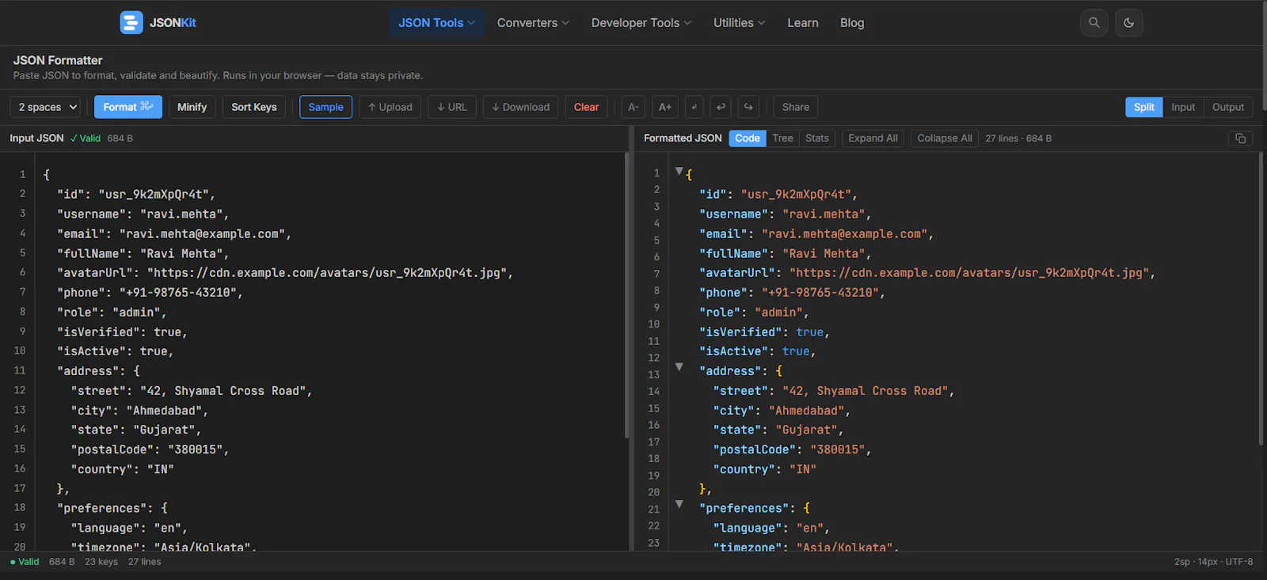Increase font size with A+ button

pos(665,107)
